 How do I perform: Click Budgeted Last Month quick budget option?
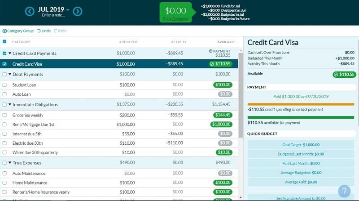tap(300, 154)
